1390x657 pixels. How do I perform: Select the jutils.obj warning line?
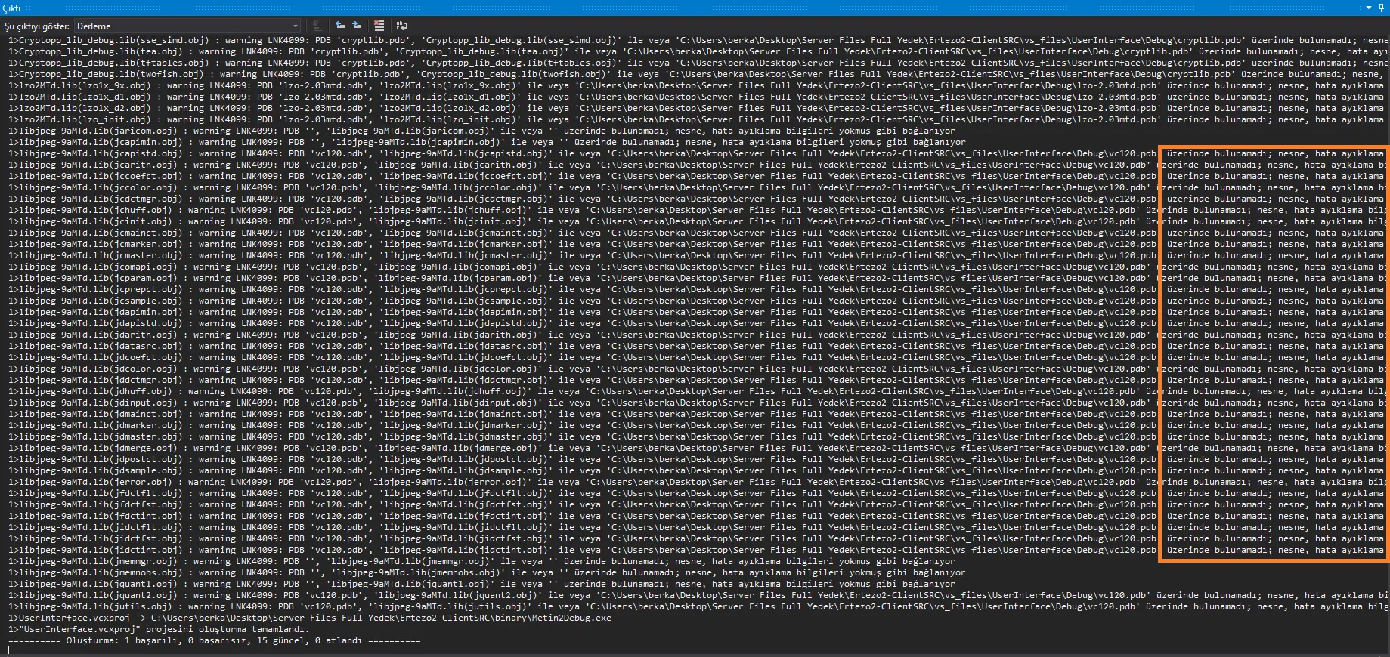pyautogui.click(x=302, y=606)
